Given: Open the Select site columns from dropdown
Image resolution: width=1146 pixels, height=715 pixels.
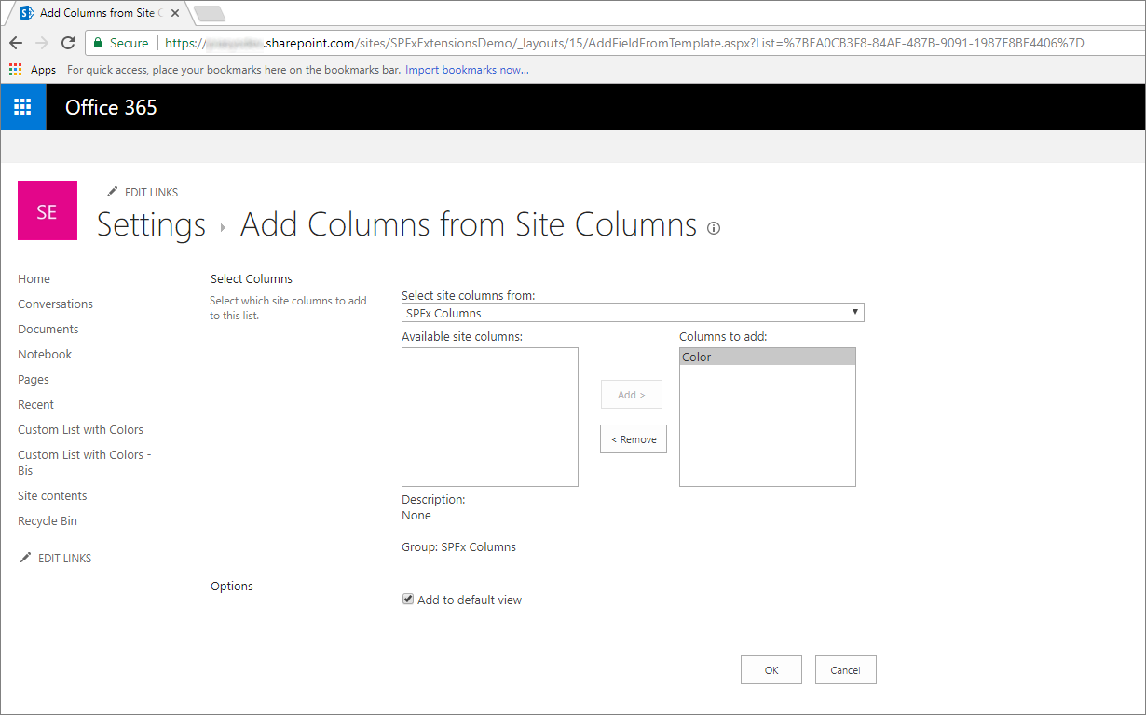Looking at the screenshot, I should tap(633, 313).
